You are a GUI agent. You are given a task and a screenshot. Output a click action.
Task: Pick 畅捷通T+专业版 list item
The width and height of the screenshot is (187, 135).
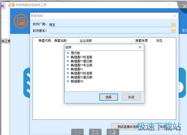click(82, 65)
